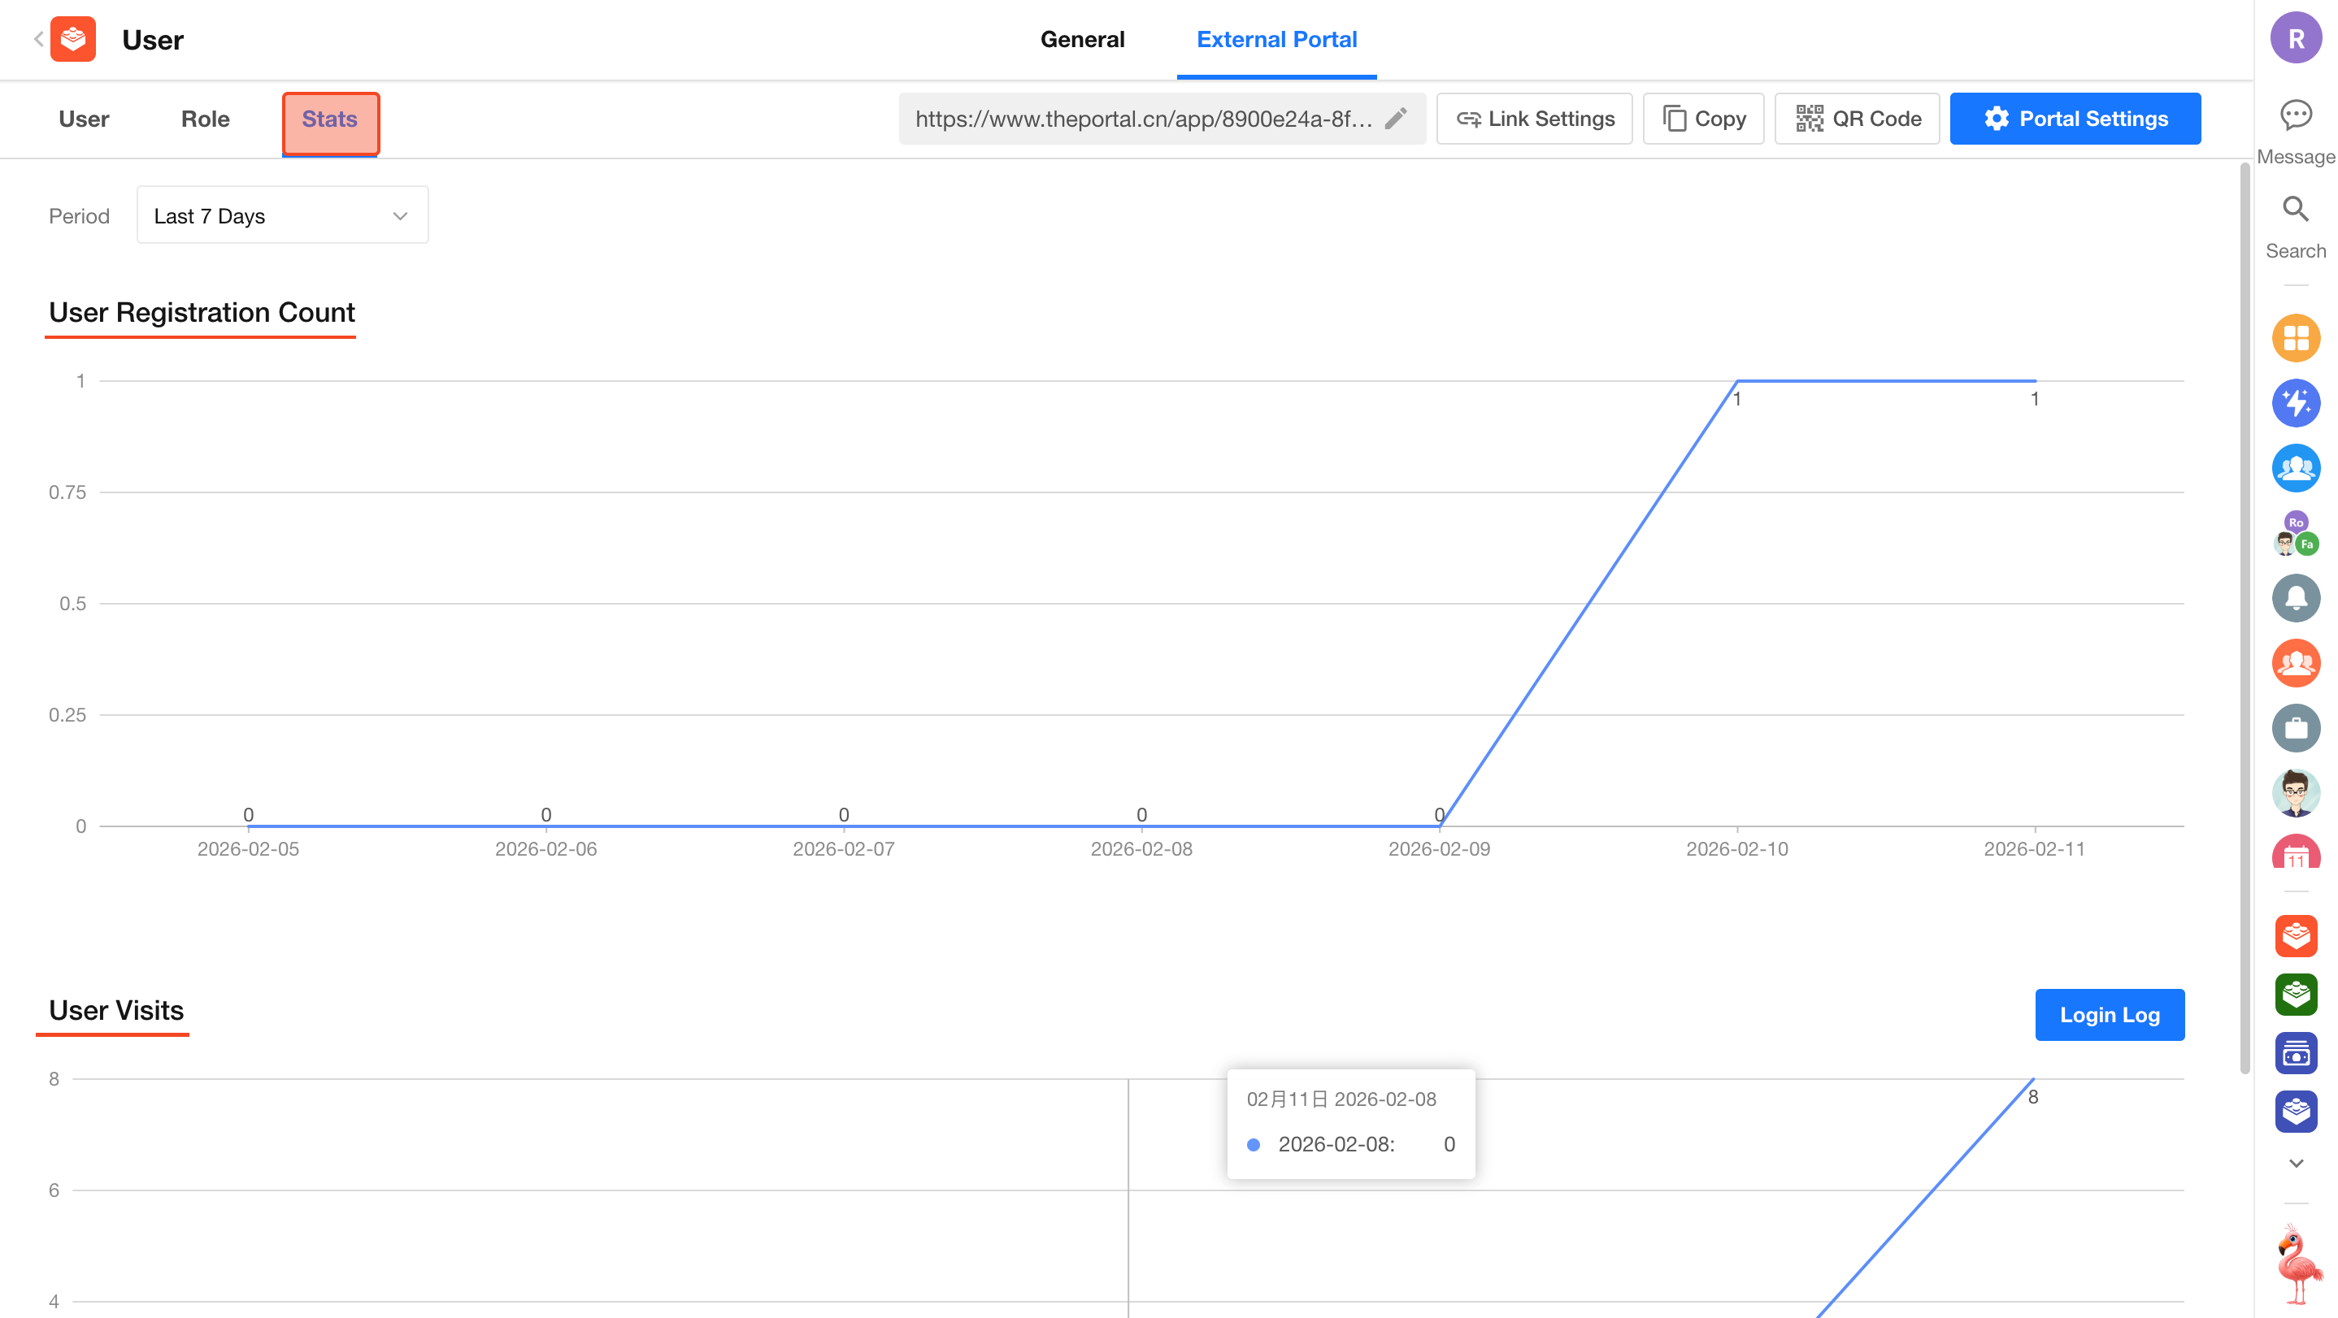Click the Copy link button
Viewport: 2338px width, 1318px height.
(x=1702, y=119)
